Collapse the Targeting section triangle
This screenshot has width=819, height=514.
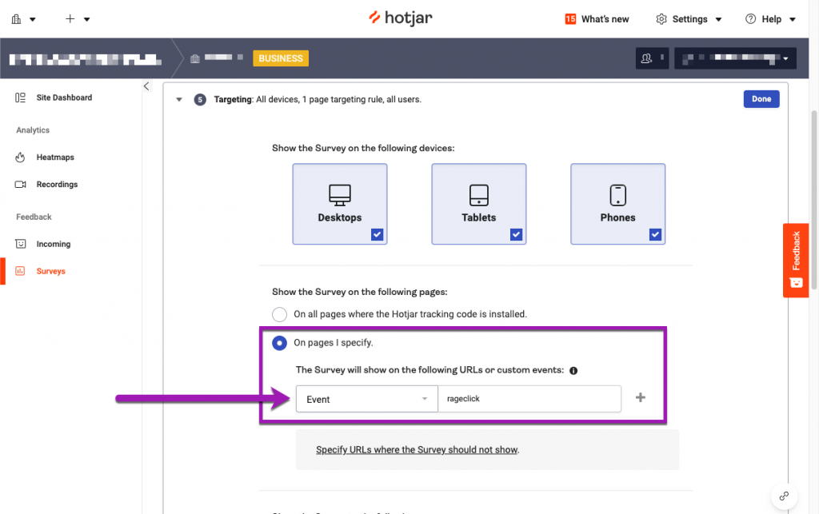coord(179,99)
